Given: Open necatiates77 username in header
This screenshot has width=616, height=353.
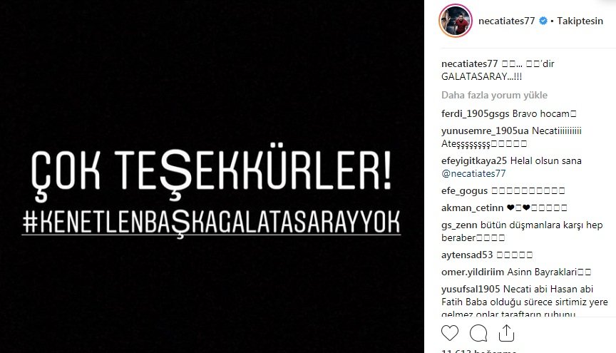Looking at the screenshot, I should click(506, 21).
